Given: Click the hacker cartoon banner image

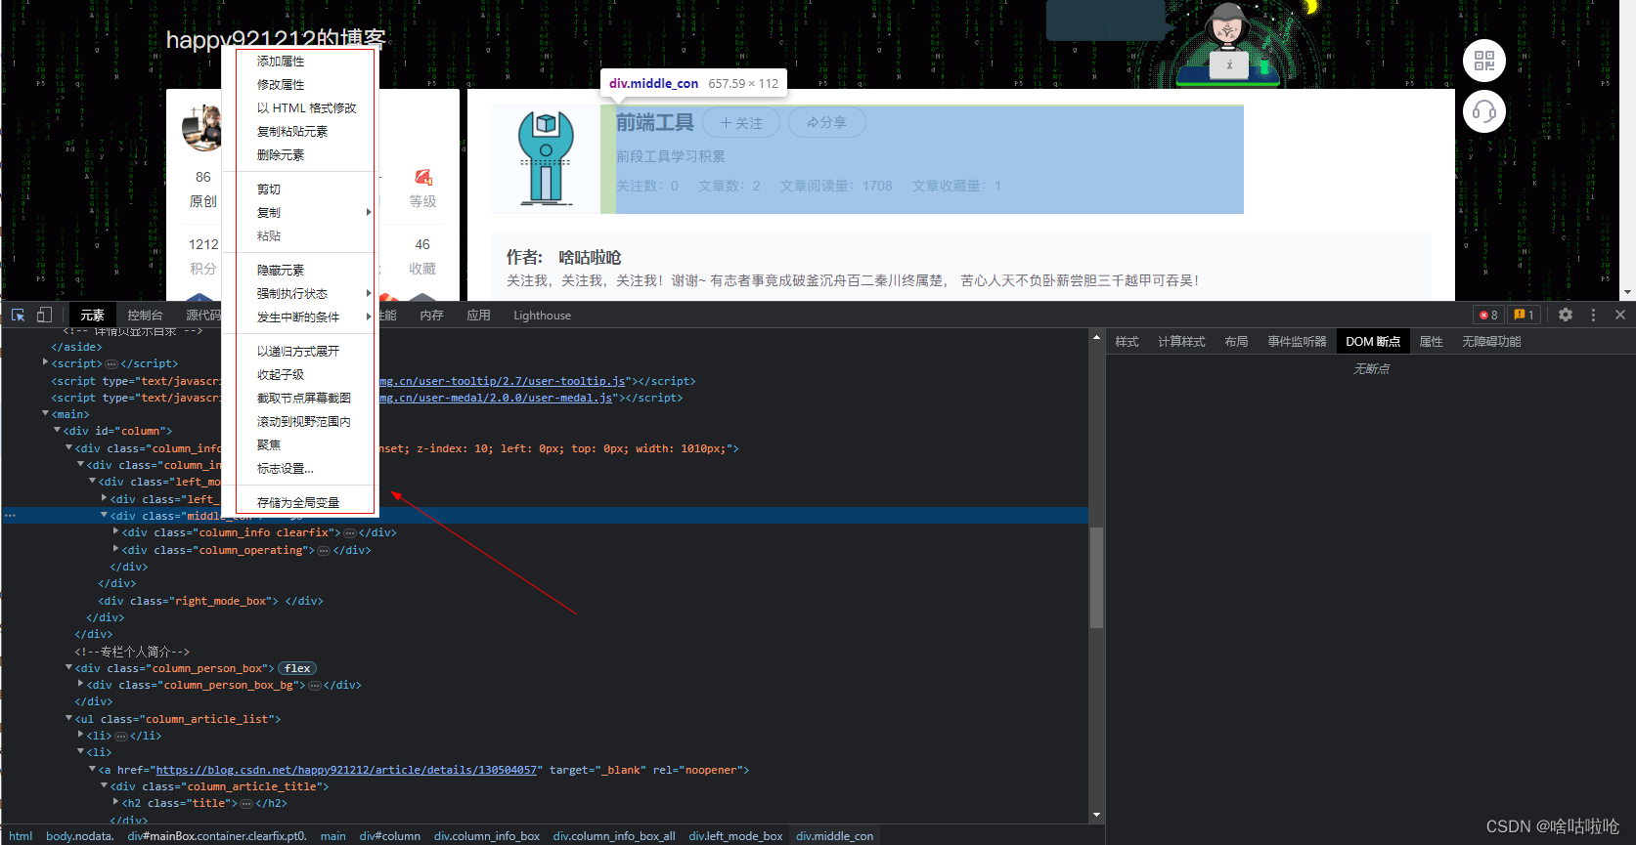Looking at the screenshot, I should click(1227, 44).
